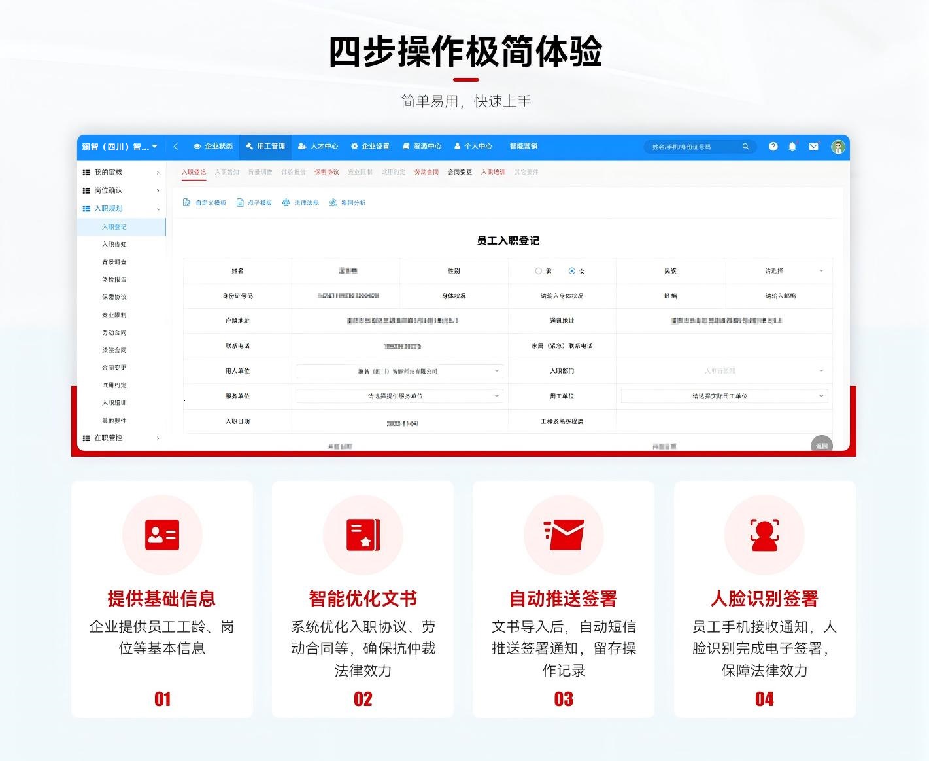This screenshot has height=761, width=929.
Task: Click the 自定义模板 template icon
Action: click(187, 203)
